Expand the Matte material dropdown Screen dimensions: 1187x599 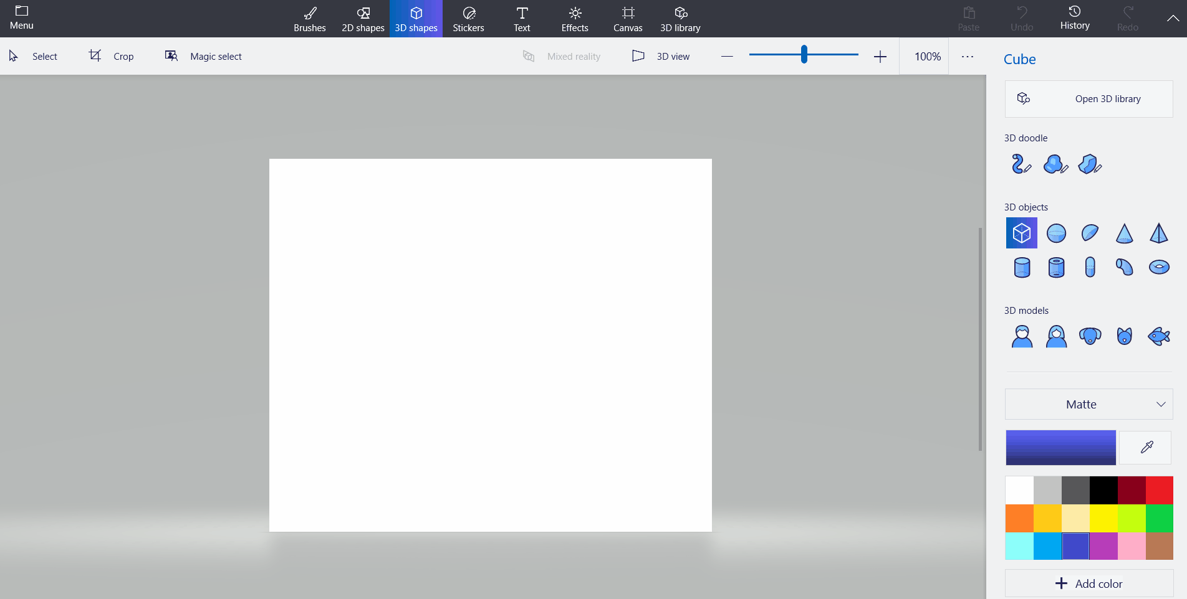pos(1088,404)
